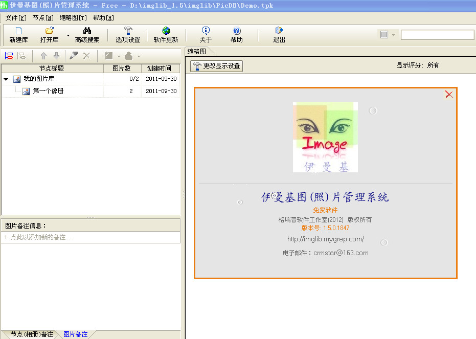The height and width of the screenshot is (339, 476).
Task: Click the 更改显示设置 button
Action: click(216, 66)
